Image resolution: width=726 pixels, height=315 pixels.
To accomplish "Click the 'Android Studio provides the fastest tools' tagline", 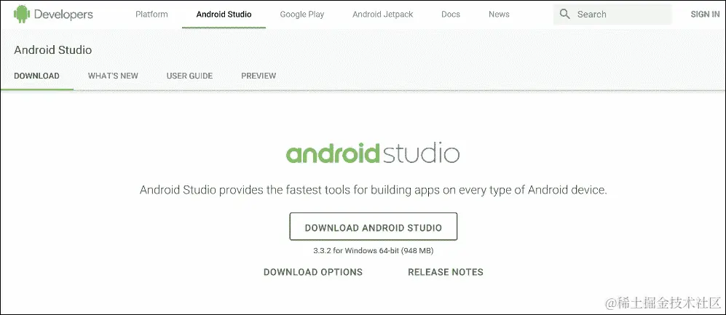I will click(x=373, y=190).
